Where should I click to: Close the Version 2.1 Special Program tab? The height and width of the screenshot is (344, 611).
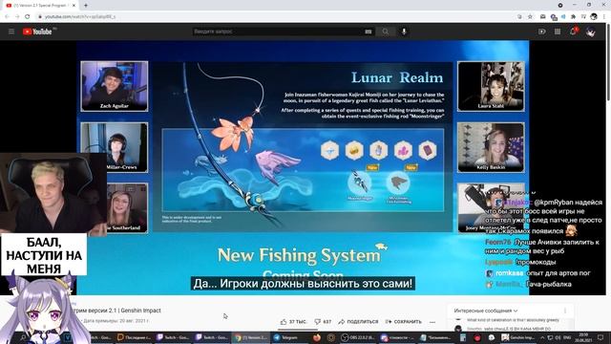coord(74,6)
